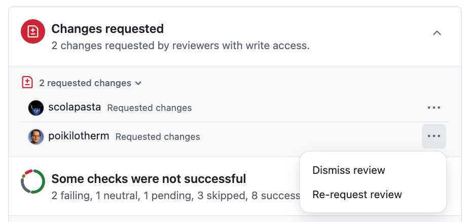Click the small red file-diff icon

pyautogui.click(x=27, y=83)
